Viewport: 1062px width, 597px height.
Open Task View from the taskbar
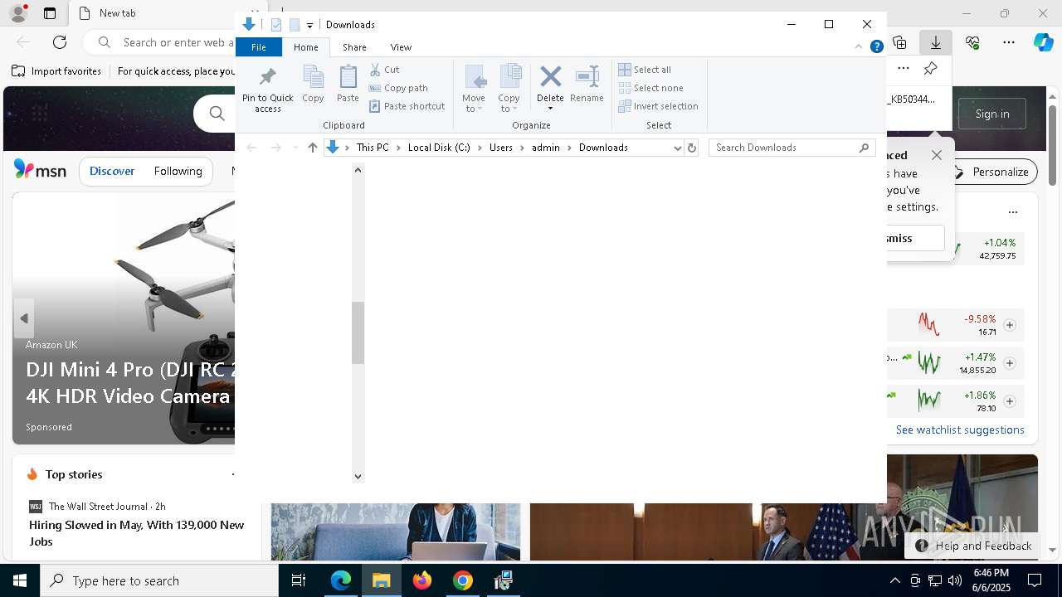299,580
